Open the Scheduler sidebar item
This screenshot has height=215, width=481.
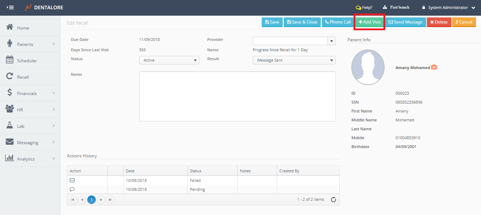coord(27,61)
